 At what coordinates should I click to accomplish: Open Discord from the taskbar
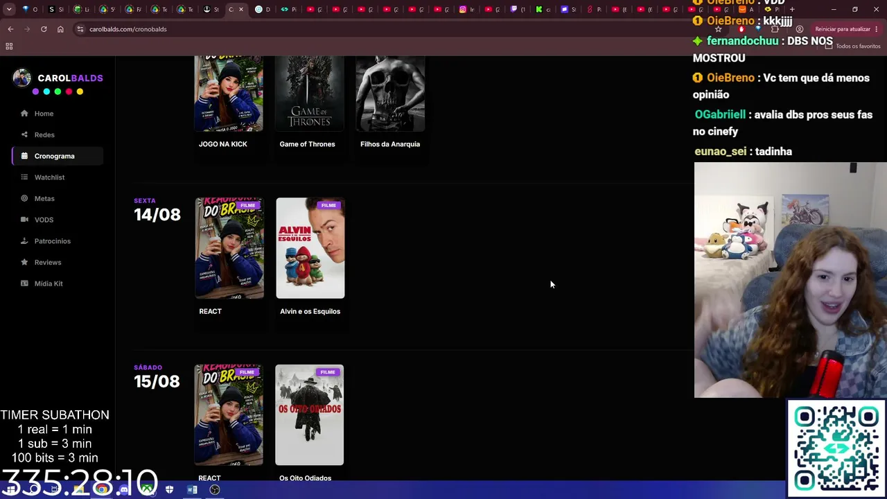point(124,490)
